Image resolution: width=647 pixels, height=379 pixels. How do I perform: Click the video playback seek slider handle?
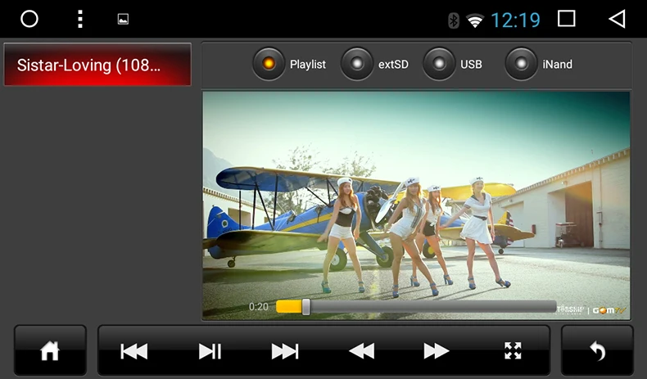305,307
